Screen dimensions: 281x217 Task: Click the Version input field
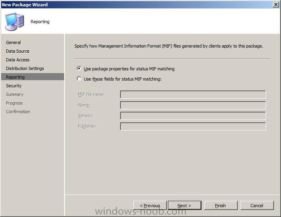(193, 116)
